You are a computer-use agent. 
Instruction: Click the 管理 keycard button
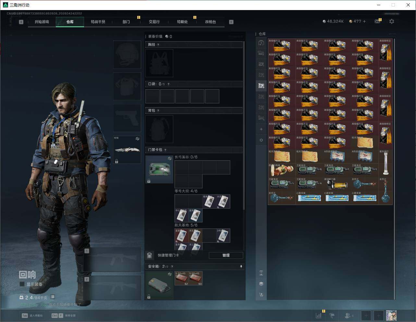pyautogui.click(x=226, y=255)
